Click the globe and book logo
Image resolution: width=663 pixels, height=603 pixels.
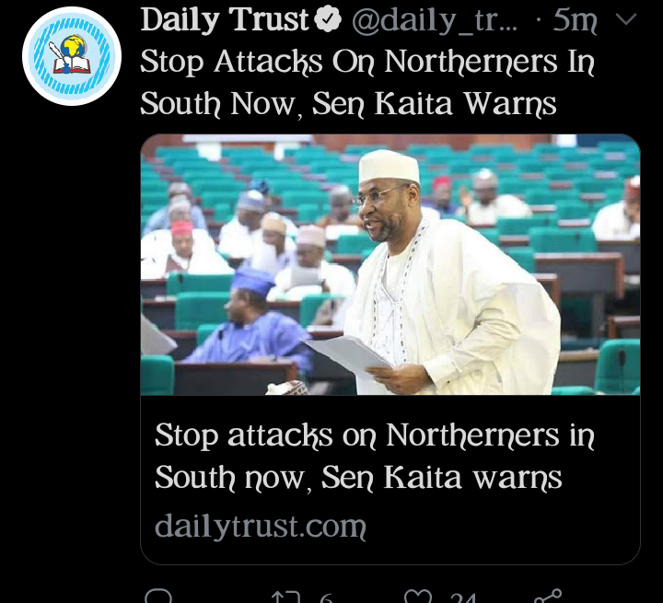pyautogui.click(x=72, y=55)
